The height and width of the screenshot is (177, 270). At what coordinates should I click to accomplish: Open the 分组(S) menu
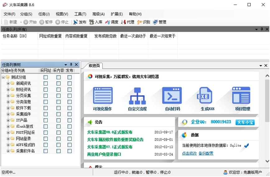(26, 14)
